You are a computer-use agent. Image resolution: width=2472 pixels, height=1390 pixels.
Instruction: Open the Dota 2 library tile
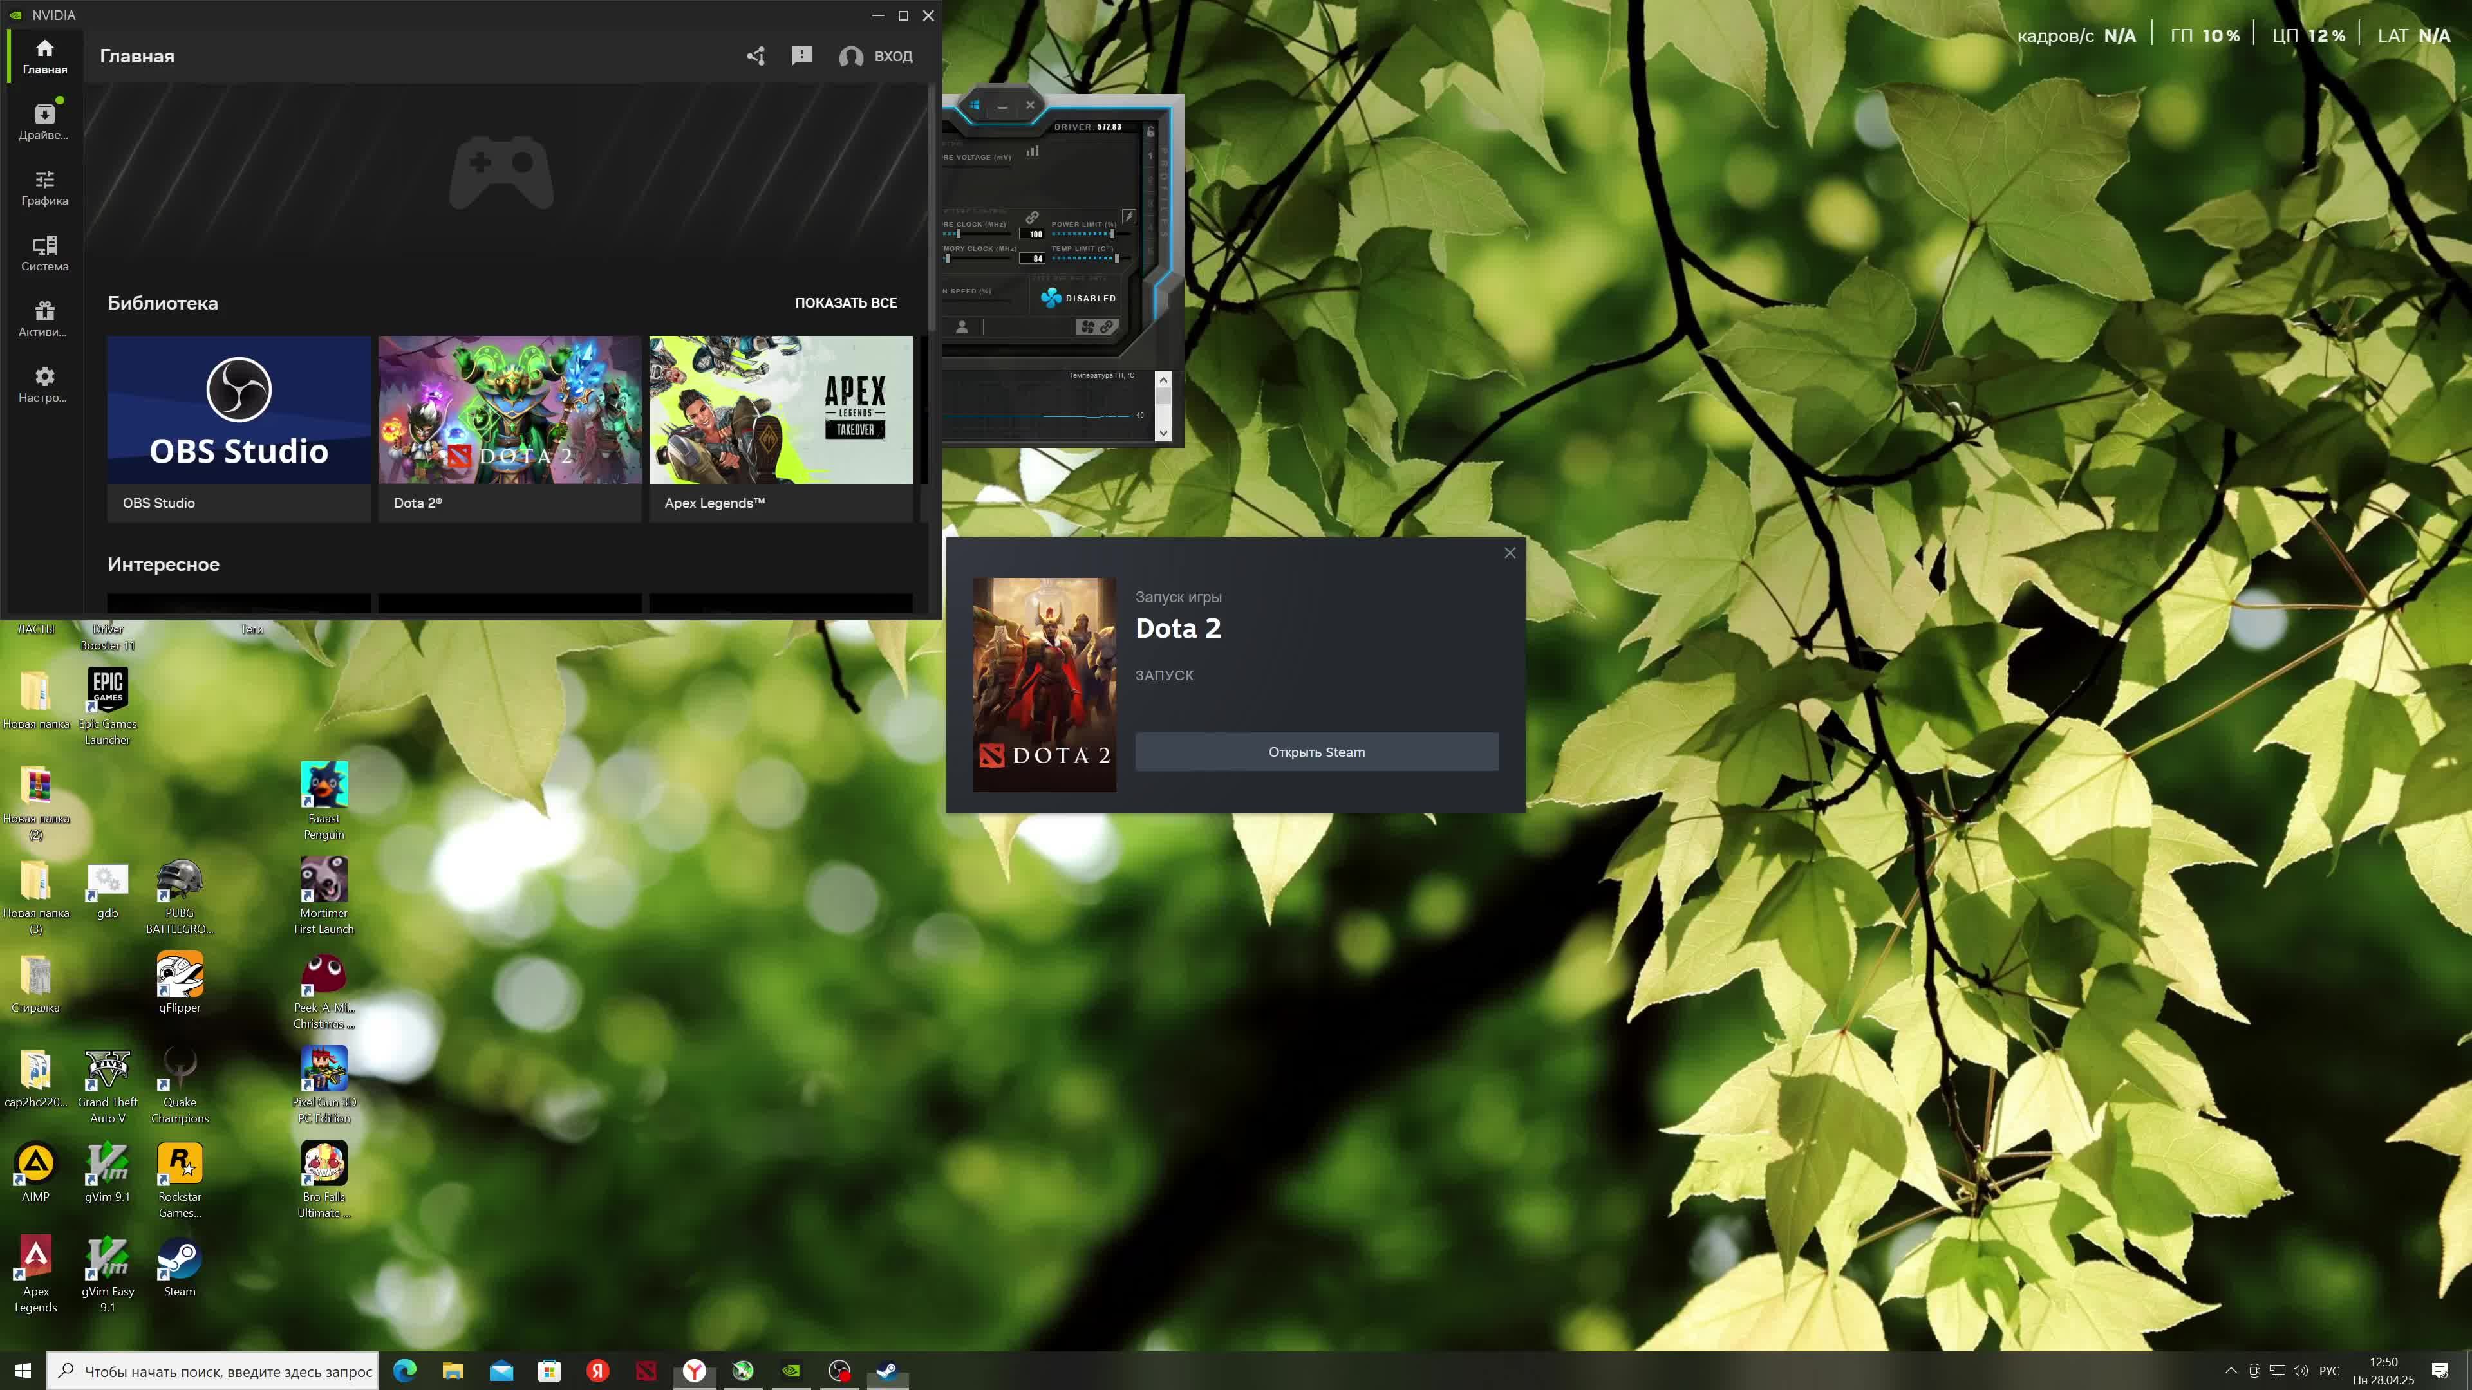(509, 428)
